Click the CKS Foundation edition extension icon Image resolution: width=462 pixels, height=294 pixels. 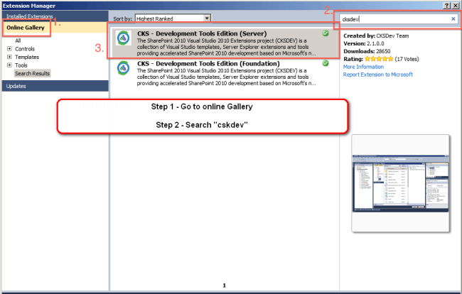[124, 68]
